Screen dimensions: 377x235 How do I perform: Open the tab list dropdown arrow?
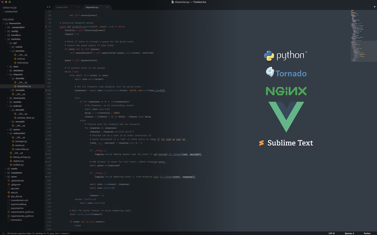pyautogui.click(x=374, y=7)
